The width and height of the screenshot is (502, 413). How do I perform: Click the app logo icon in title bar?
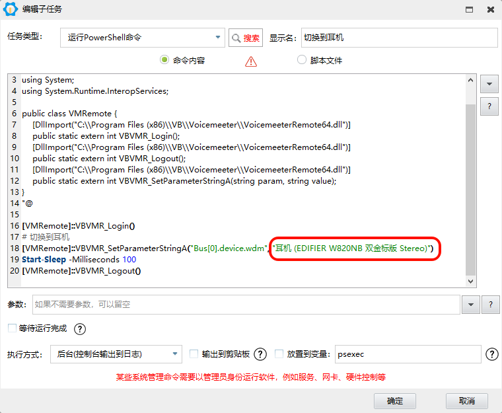[11, 9]
